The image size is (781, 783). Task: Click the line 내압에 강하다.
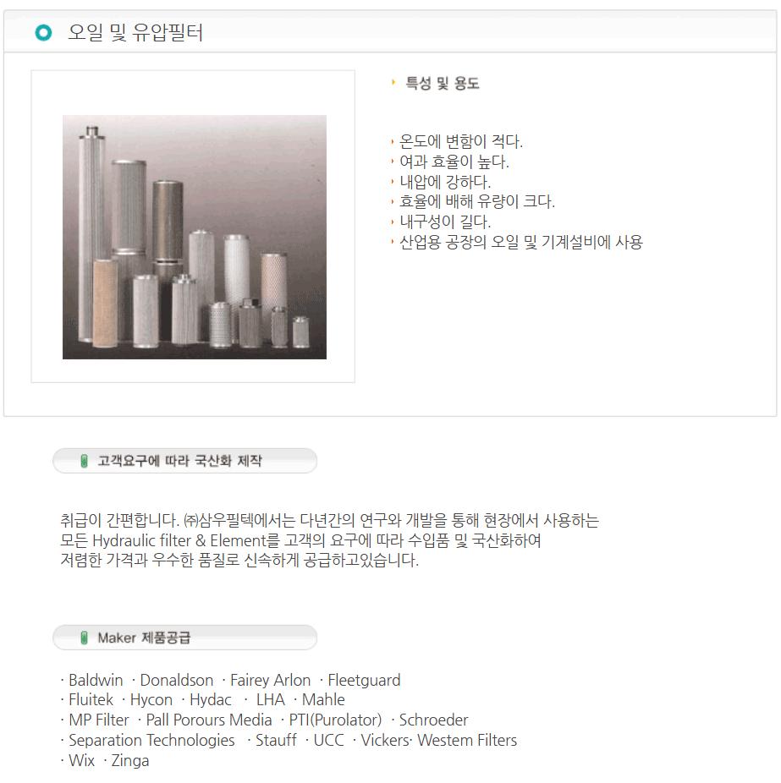(445, 182)
